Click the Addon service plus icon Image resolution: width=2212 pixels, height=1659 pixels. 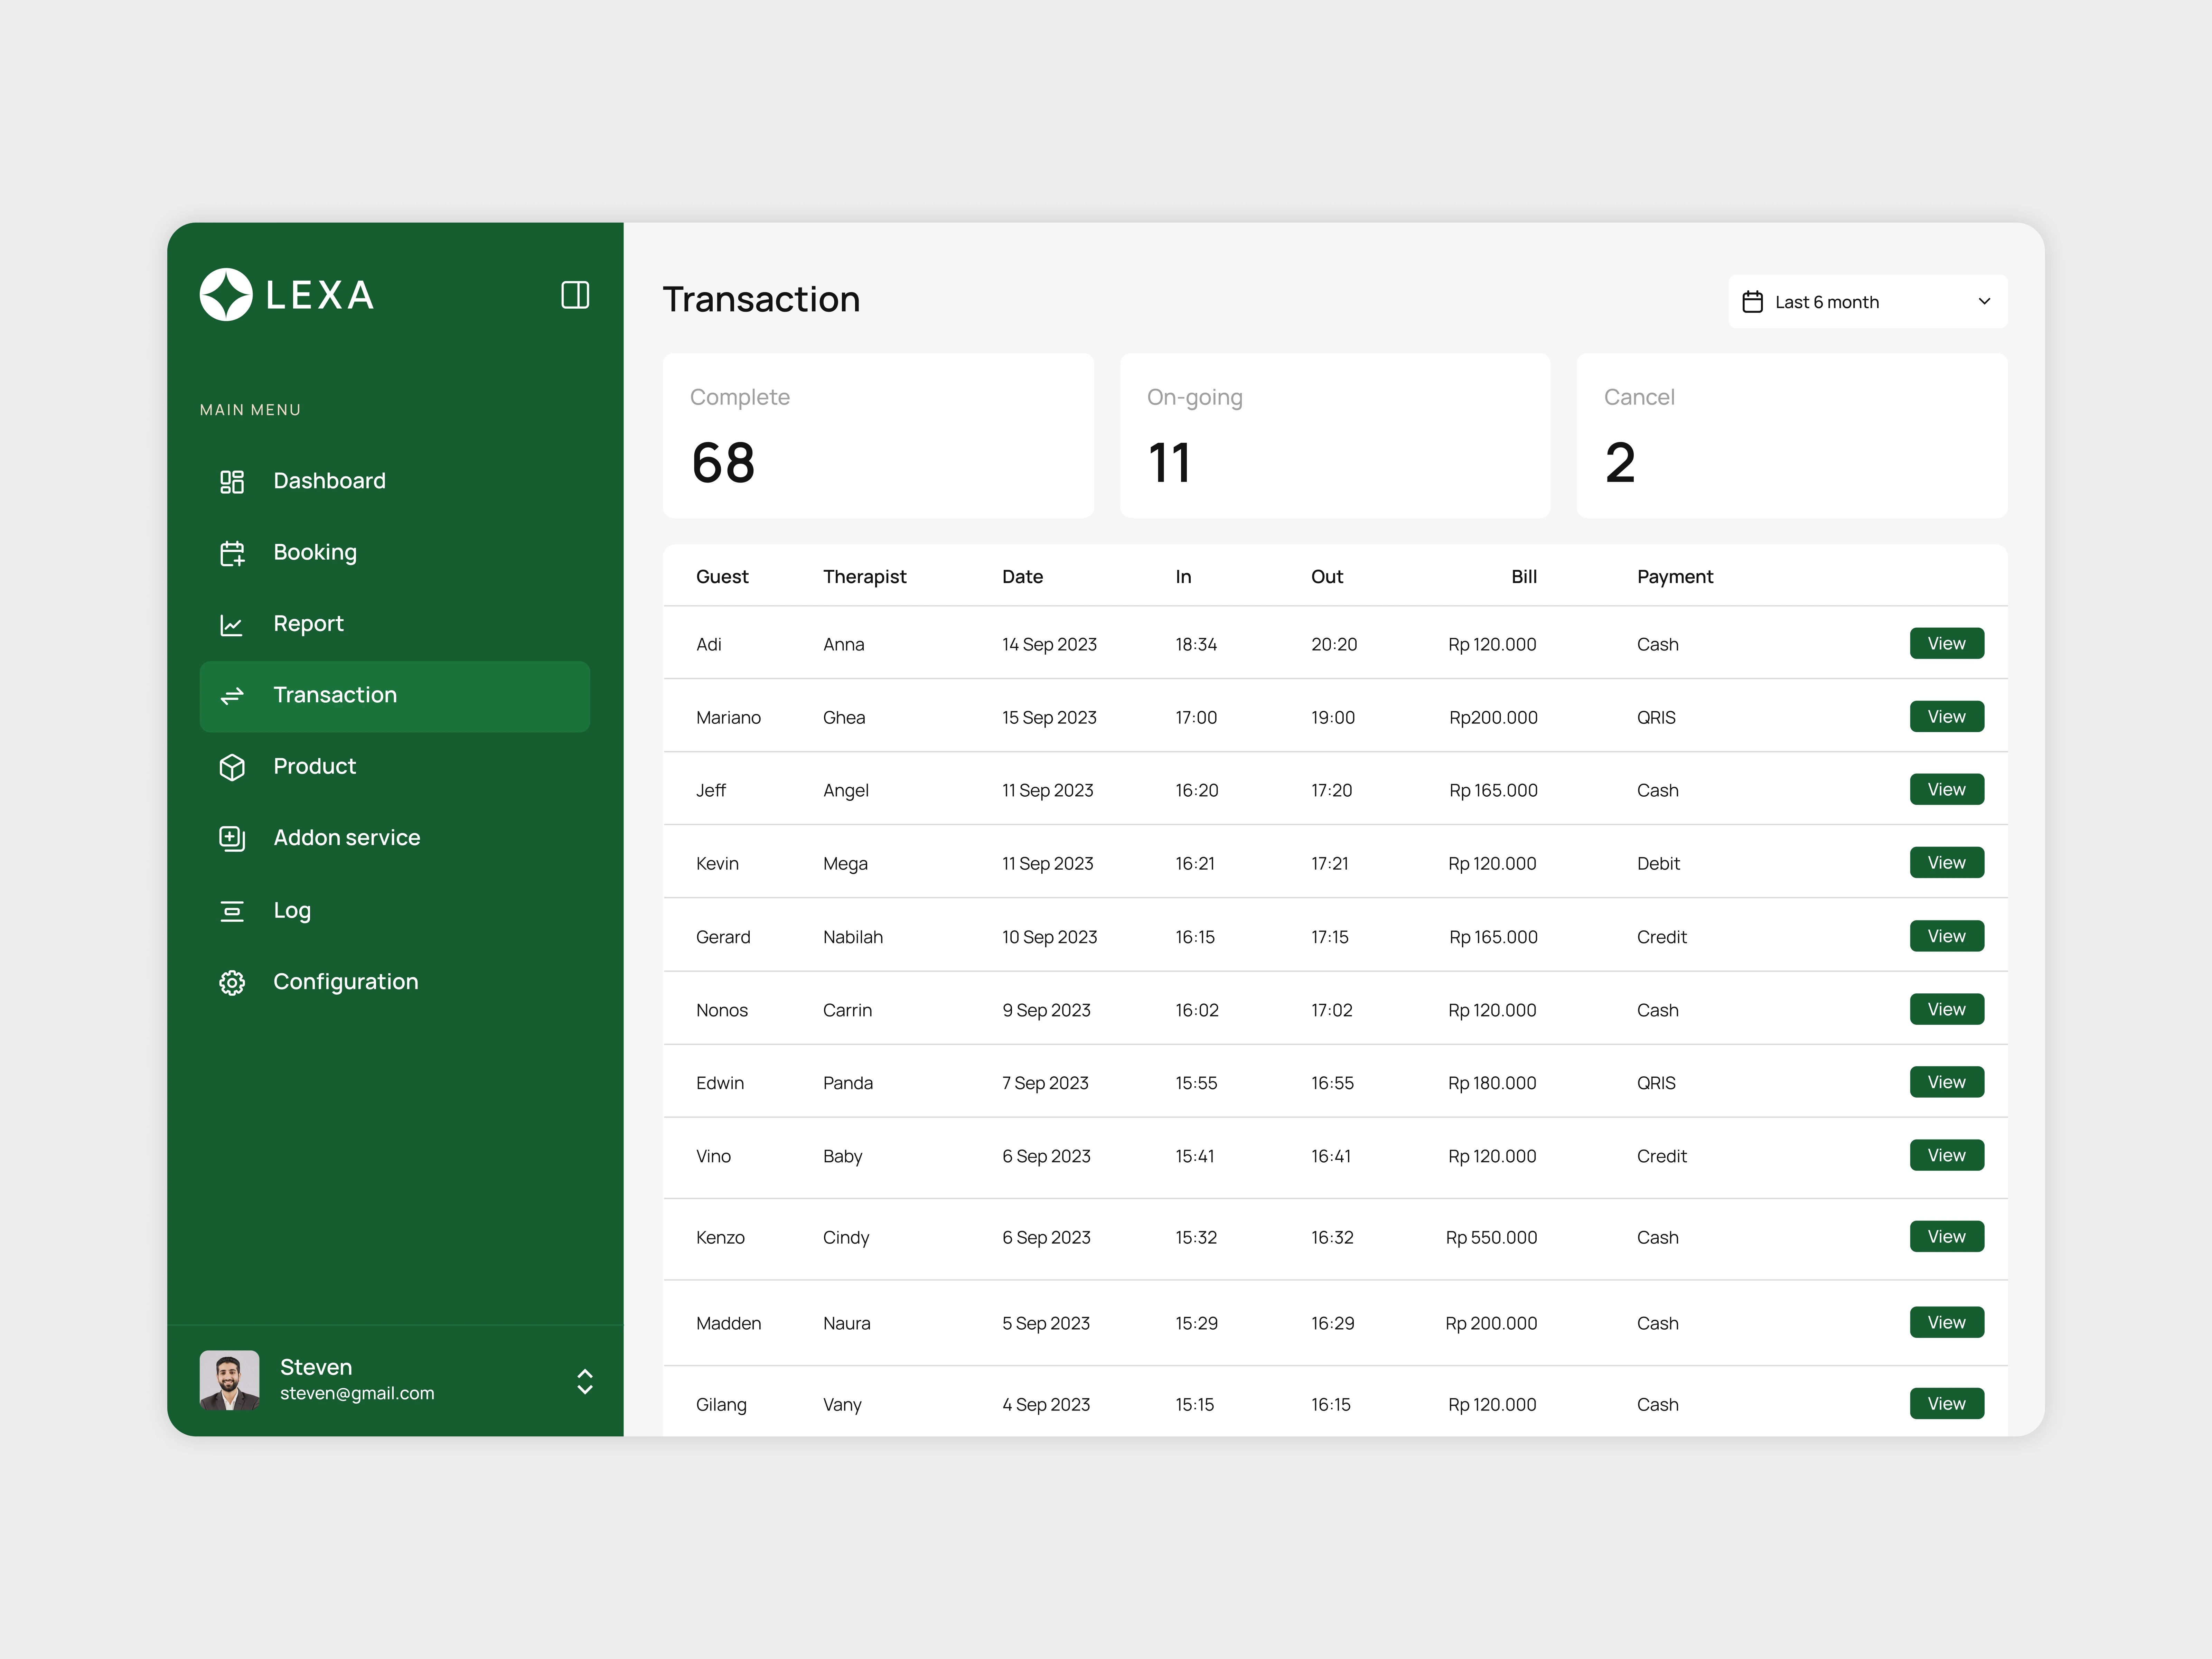(232, 838)
